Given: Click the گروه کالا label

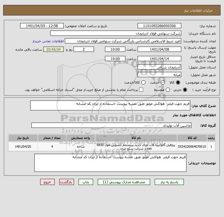Looking at the screenshot, I should 208,126.
